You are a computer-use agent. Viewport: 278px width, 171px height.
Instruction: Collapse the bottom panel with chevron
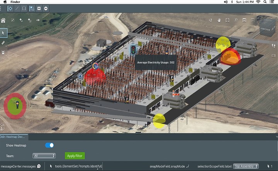(x=276, y=137)
